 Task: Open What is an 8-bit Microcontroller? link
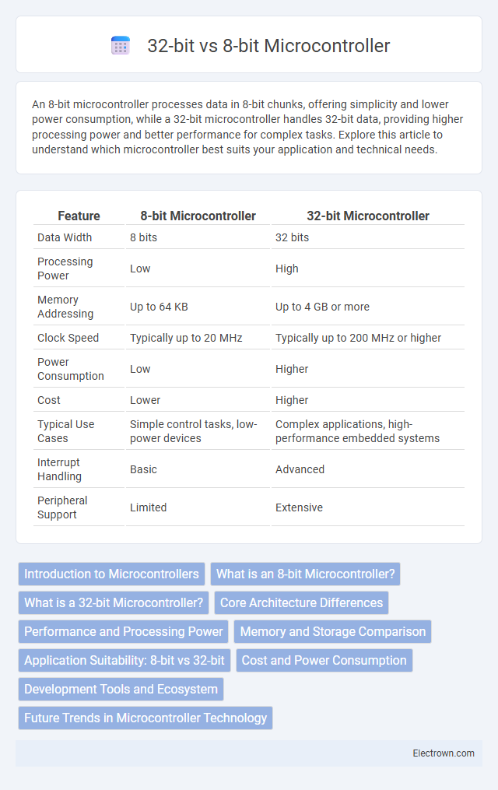click(x=305, y=574)
